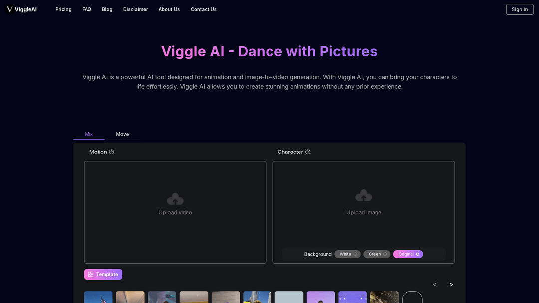Select the first motion template thumbnail
Viewport: 539px width, 303px height.
coord(98,297)
